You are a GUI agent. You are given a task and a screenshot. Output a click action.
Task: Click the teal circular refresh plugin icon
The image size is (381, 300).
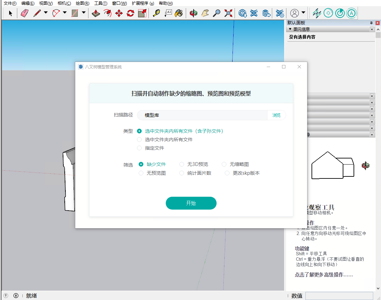[340, 13]
